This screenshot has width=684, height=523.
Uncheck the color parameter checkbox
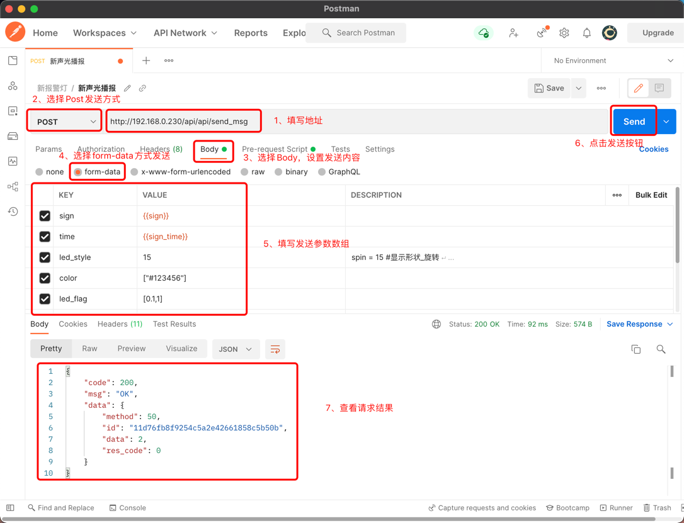45,278
